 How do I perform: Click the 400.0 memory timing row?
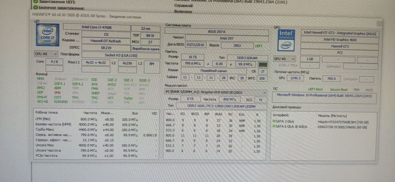[x=214, y=152]
